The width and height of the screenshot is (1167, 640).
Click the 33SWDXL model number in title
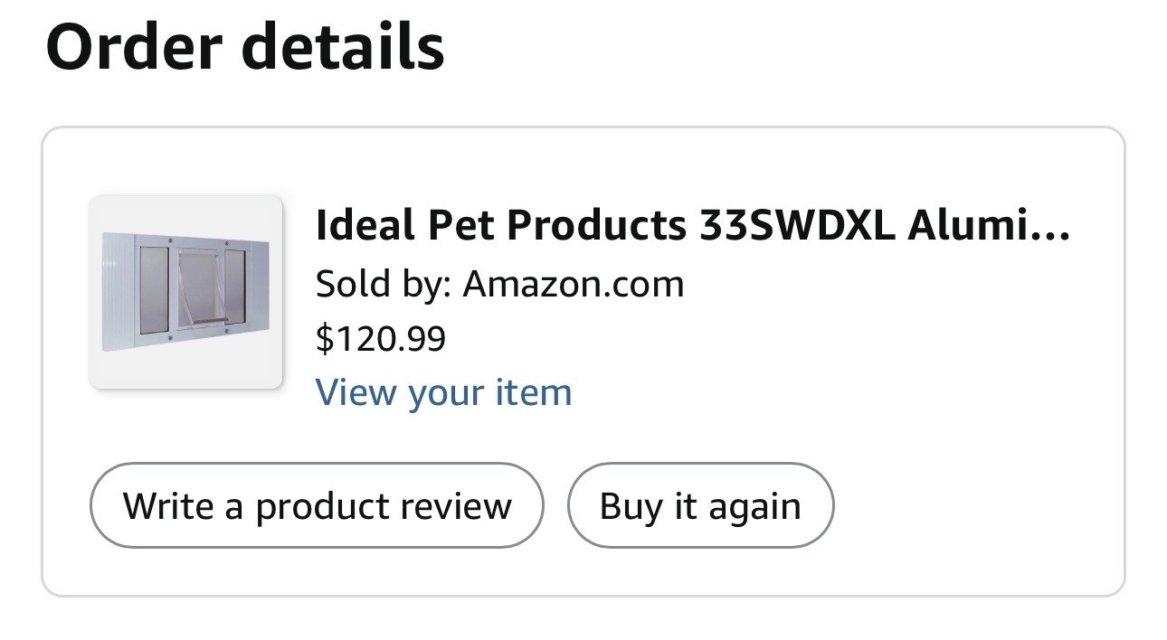(796, 225)
